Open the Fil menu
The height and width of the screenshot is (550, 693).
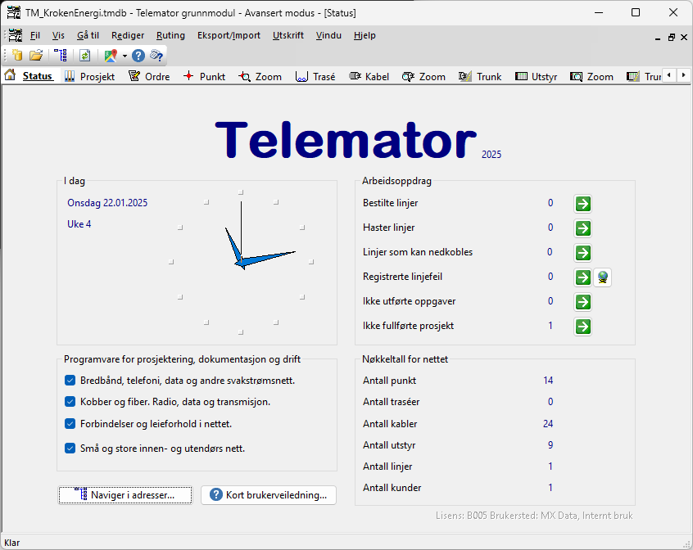[35, 35]
